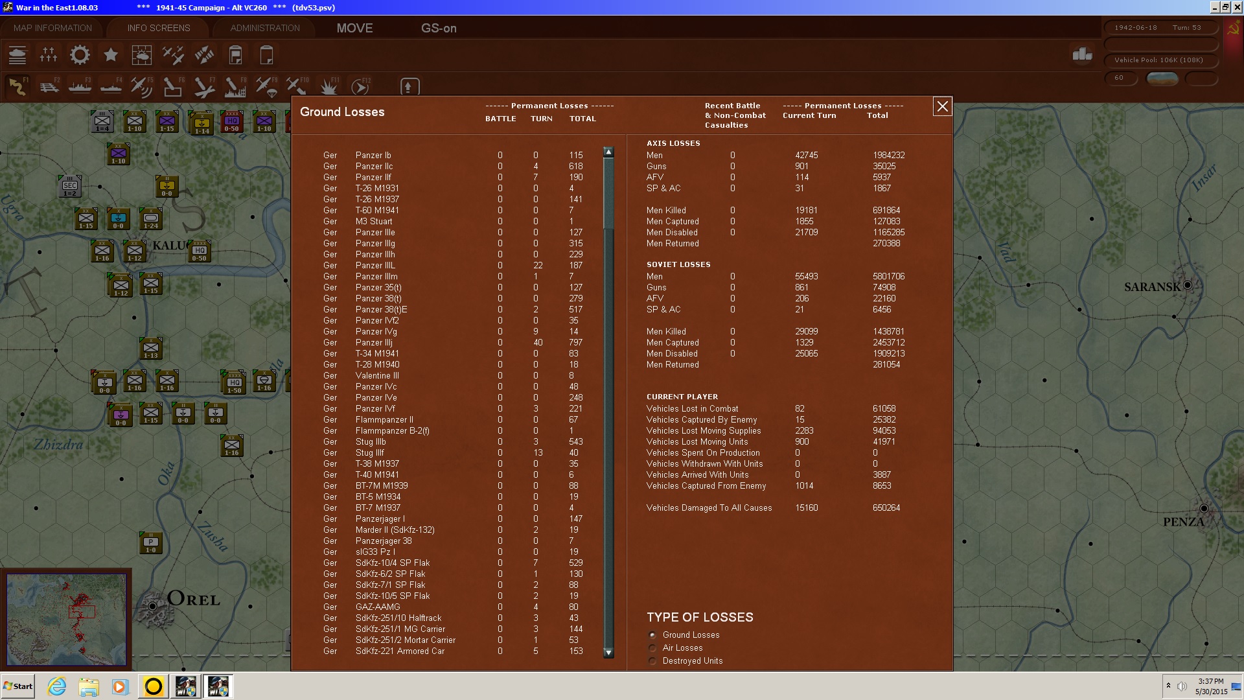1244x700 pixels.
Task: Select the F2 rail transport mode
Action: (x=49, y=86)
